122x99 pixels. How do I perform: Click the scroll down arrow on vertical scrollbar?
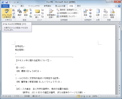tap(119, 86)
